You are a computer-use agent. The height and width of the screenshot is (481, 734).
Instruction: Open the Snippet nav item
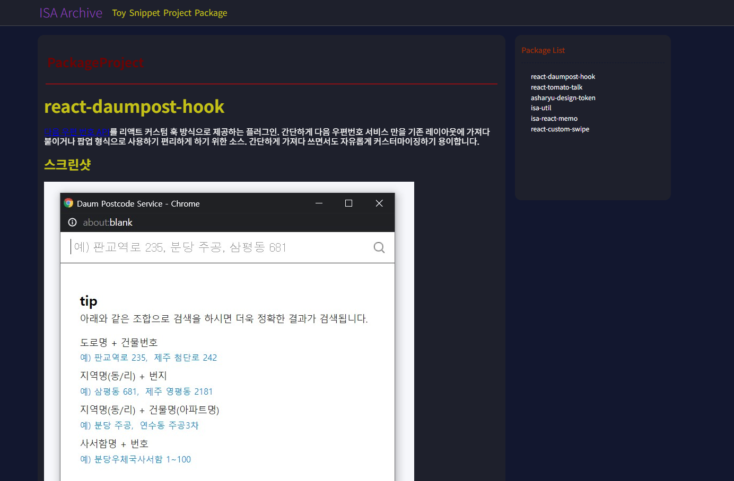click(144, 13)
